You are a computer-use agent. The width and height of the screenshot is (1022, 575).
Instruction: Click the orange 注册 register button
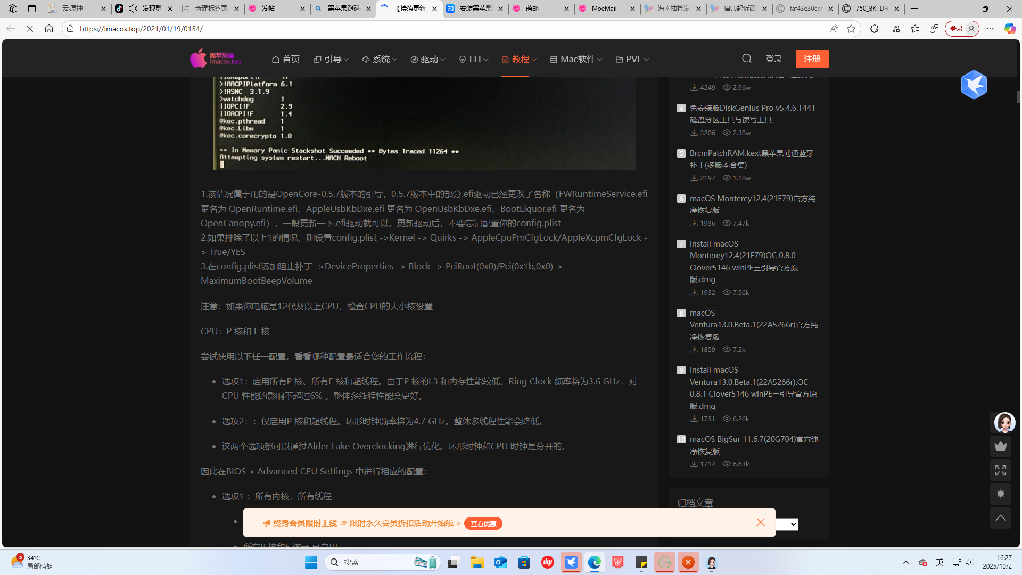811,59
